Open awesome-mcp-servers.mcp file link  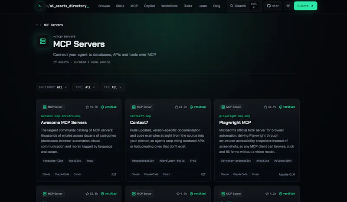pos(61,116)
